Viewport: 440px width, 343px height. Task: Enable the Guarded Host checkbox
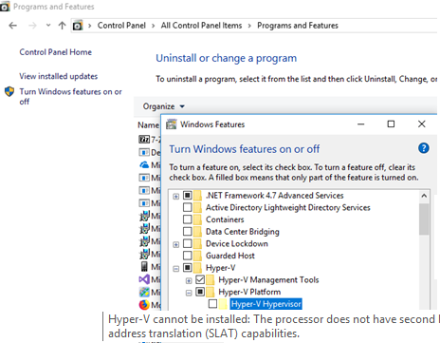click(x=188, y=256)
